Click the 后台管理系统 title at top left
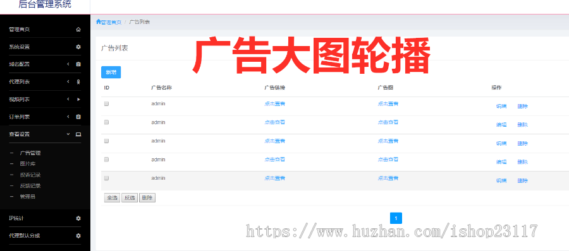The height and width of the screenshot is (251, 569). 45,4
